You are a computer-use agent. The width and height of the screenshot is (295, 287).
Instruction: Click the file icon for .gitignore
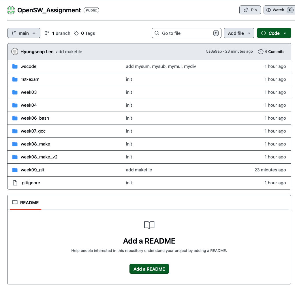tap(15, 183)
